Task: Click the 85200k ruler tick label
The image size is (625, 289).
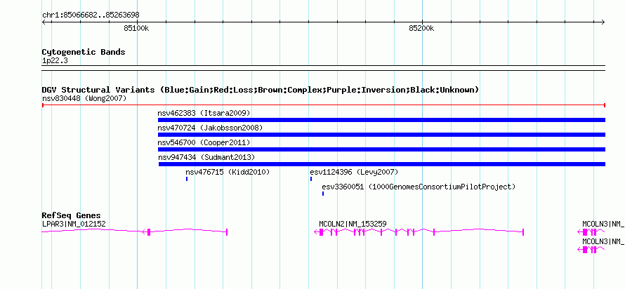Action: [x=422, y=28]
